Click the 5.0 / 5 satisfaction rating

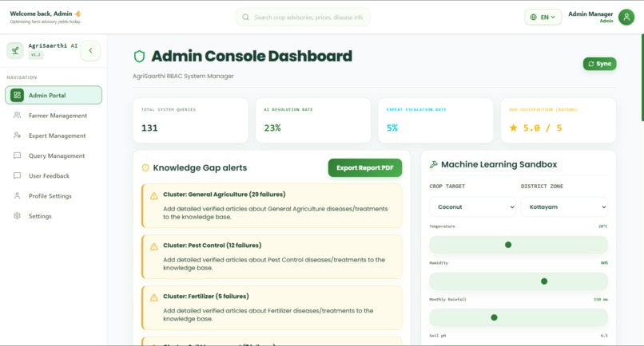tap(543, 128)
